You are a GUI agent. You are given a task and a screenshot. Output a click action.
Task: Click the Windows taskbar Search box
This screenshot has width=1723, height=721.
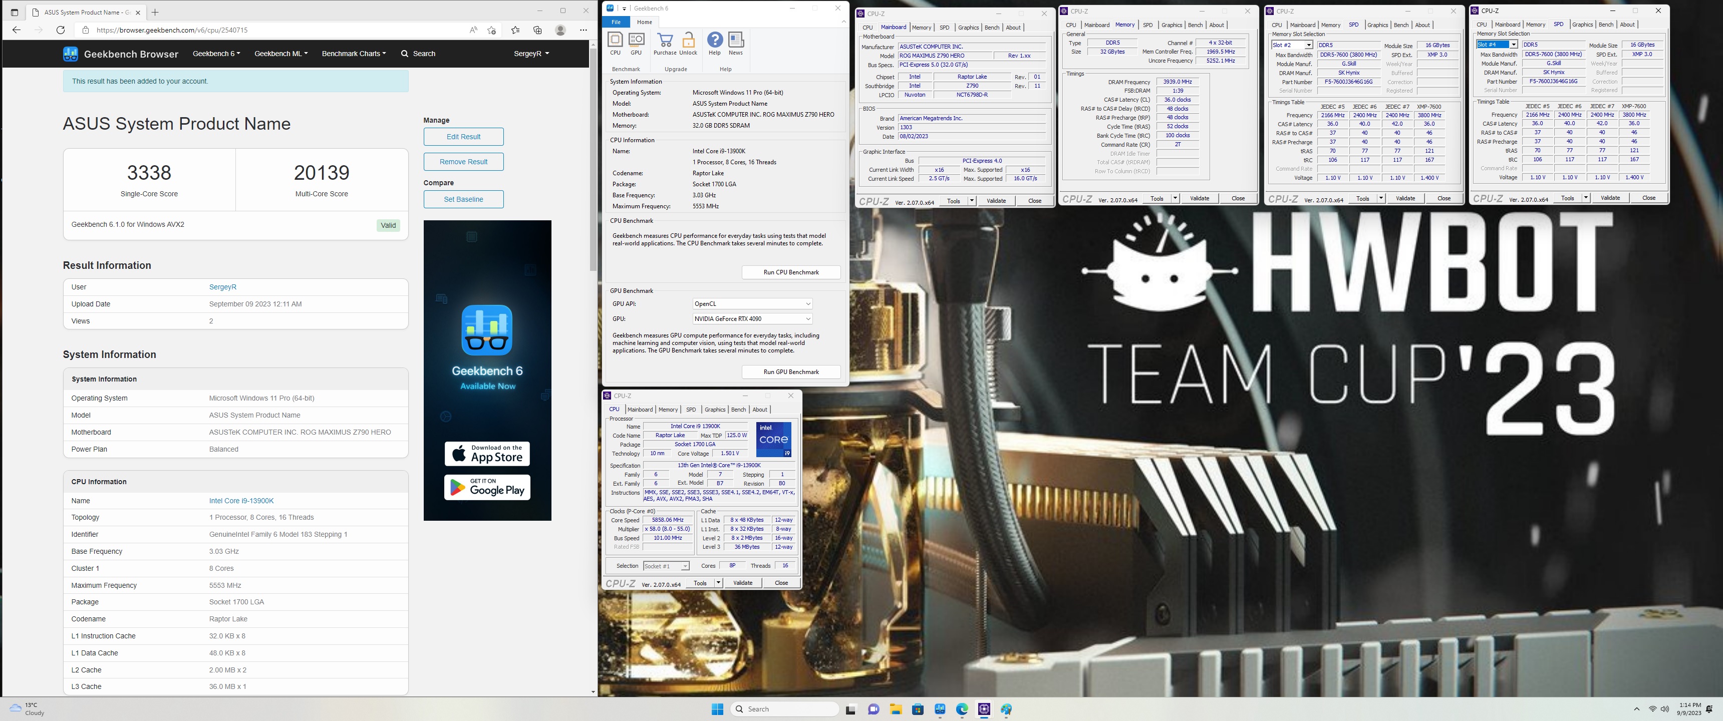click(x=784, y=709)
